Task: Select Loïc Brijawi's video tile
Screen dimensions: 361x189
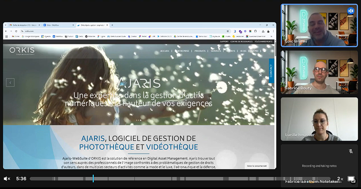Action: (x=319, y=25)
